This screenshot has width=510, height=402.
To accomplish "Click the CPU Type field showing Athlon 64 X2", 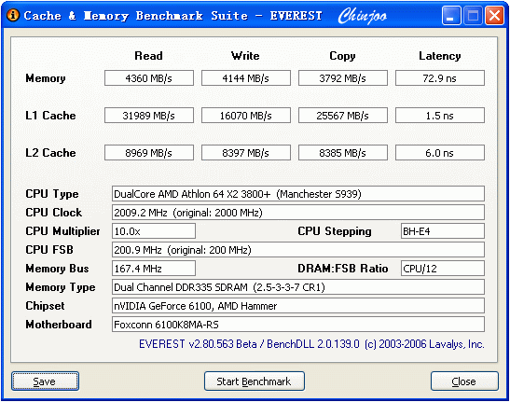I will (298, 194).
